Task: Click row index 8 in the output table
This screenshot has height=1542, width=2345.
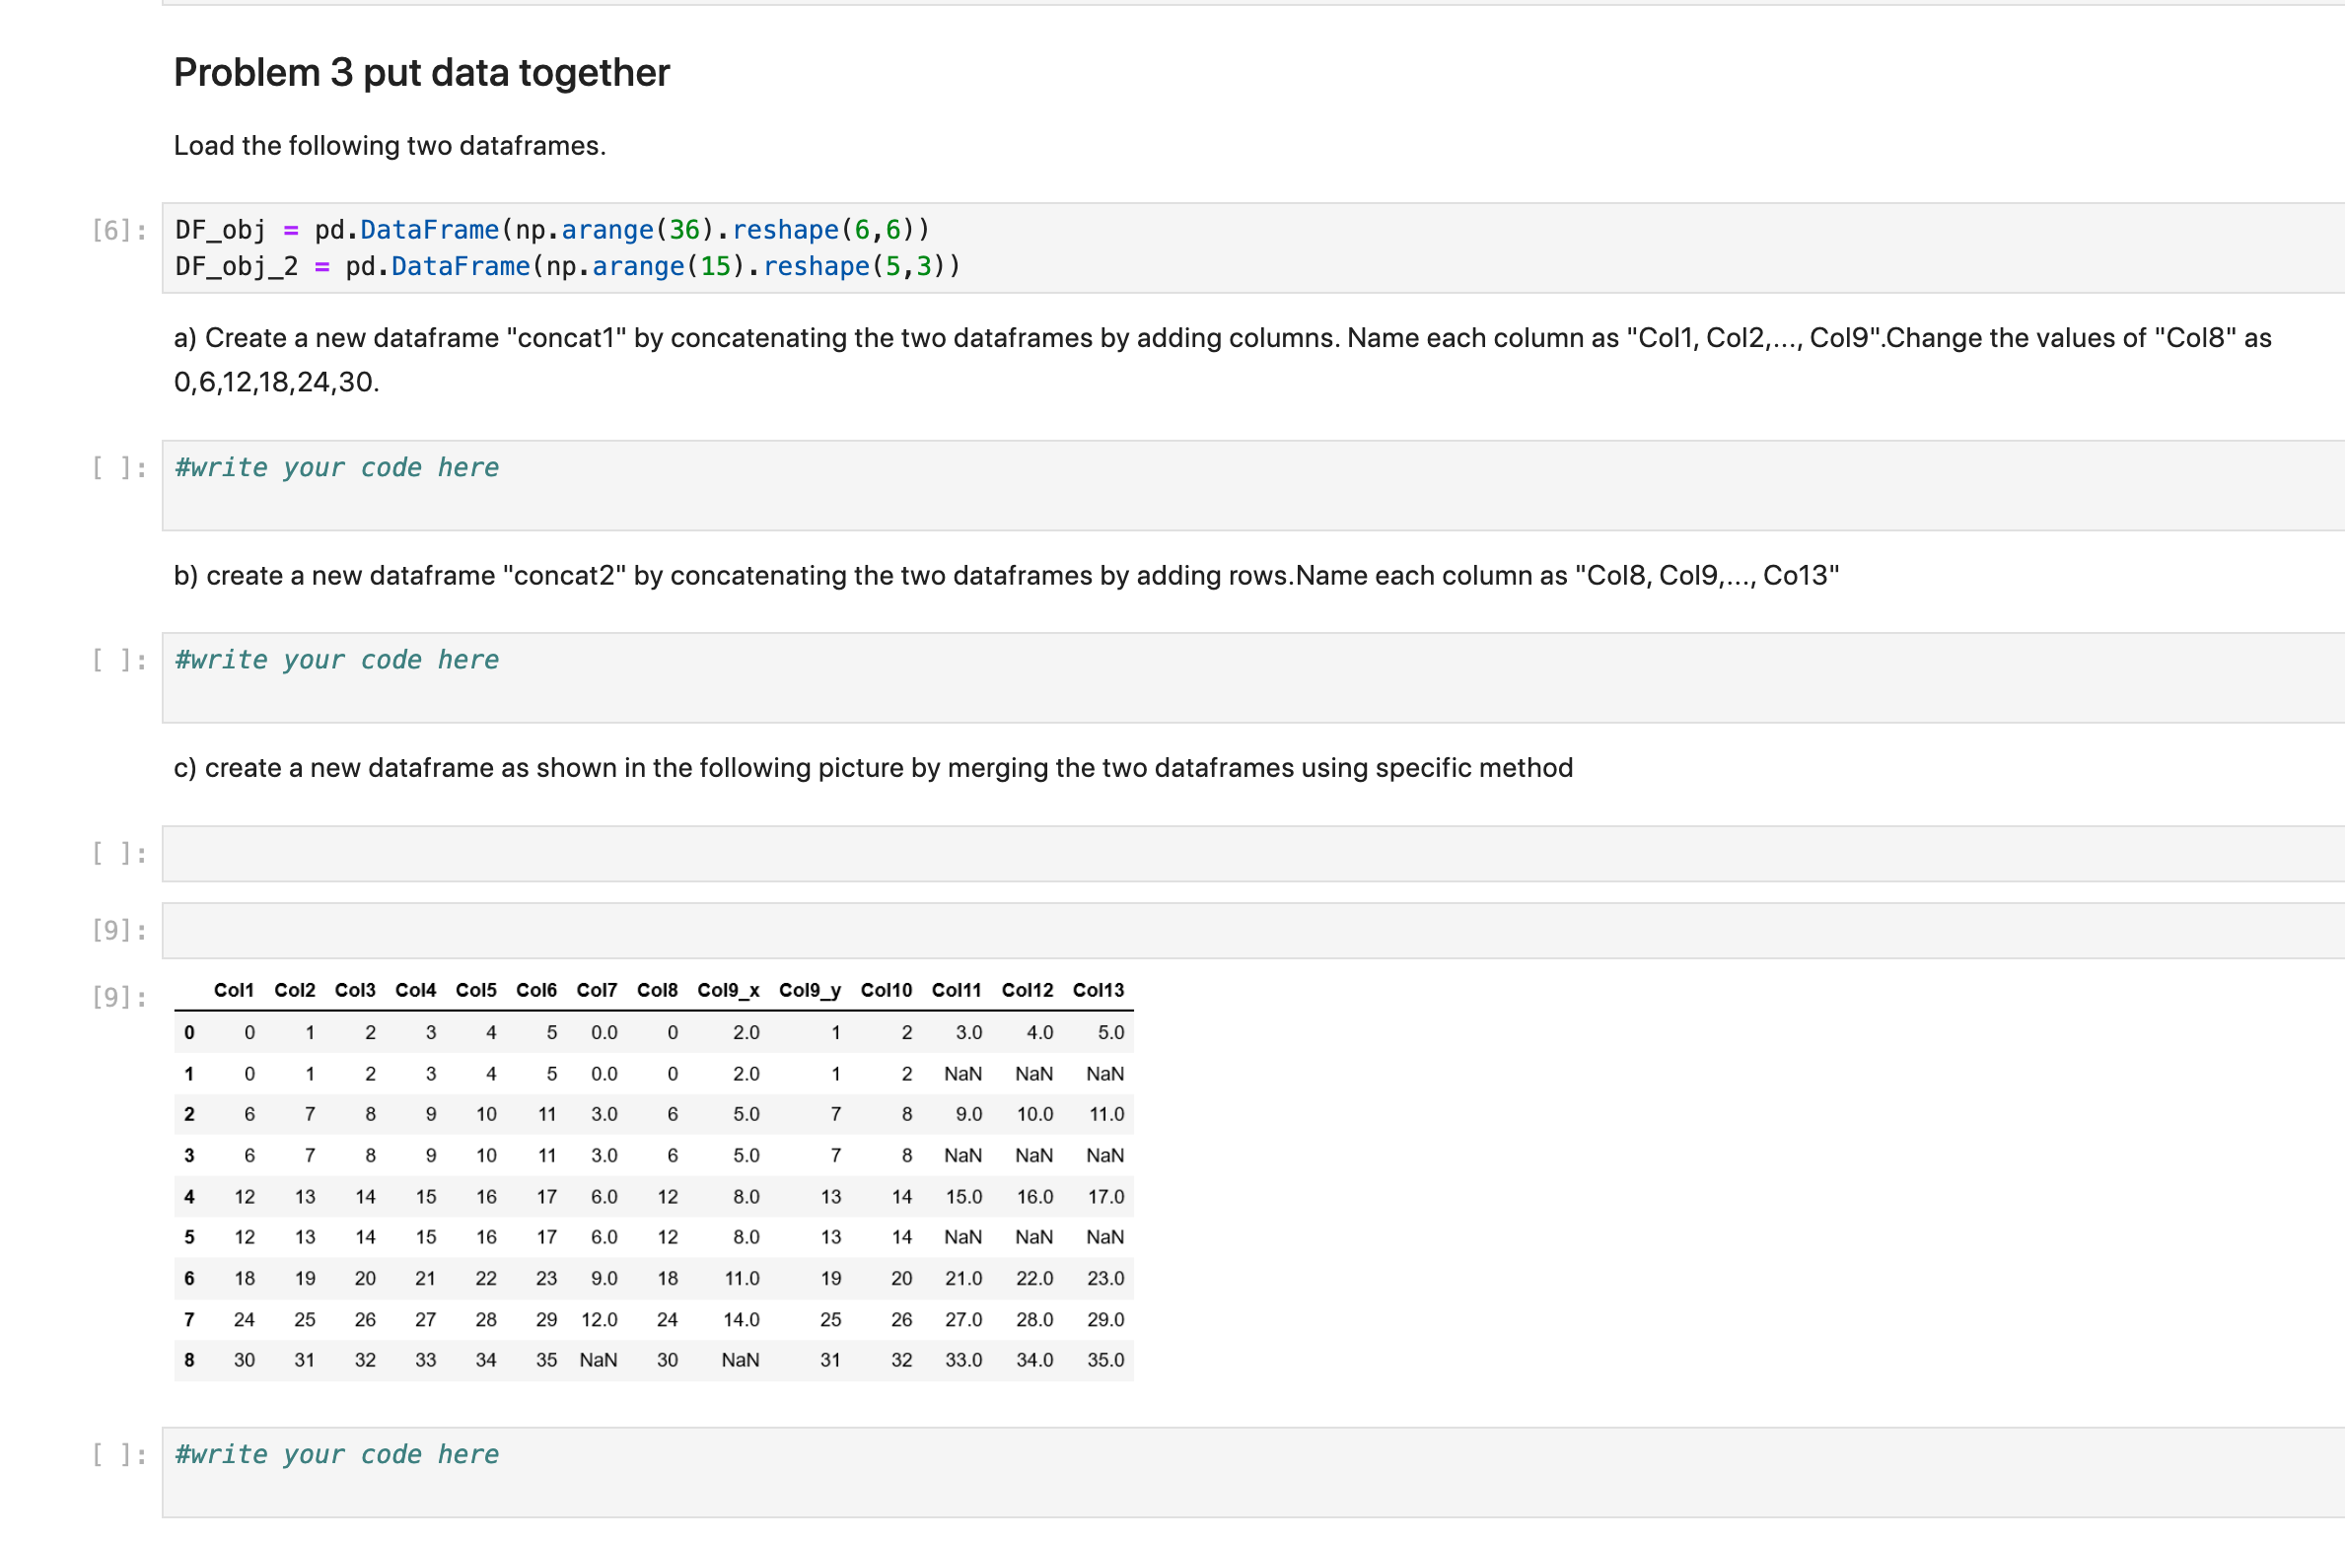Action: pos(189,1360)
